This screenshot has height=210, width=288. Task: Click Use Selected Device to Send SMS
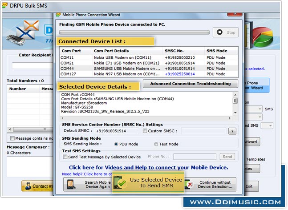tap(148, 183)
